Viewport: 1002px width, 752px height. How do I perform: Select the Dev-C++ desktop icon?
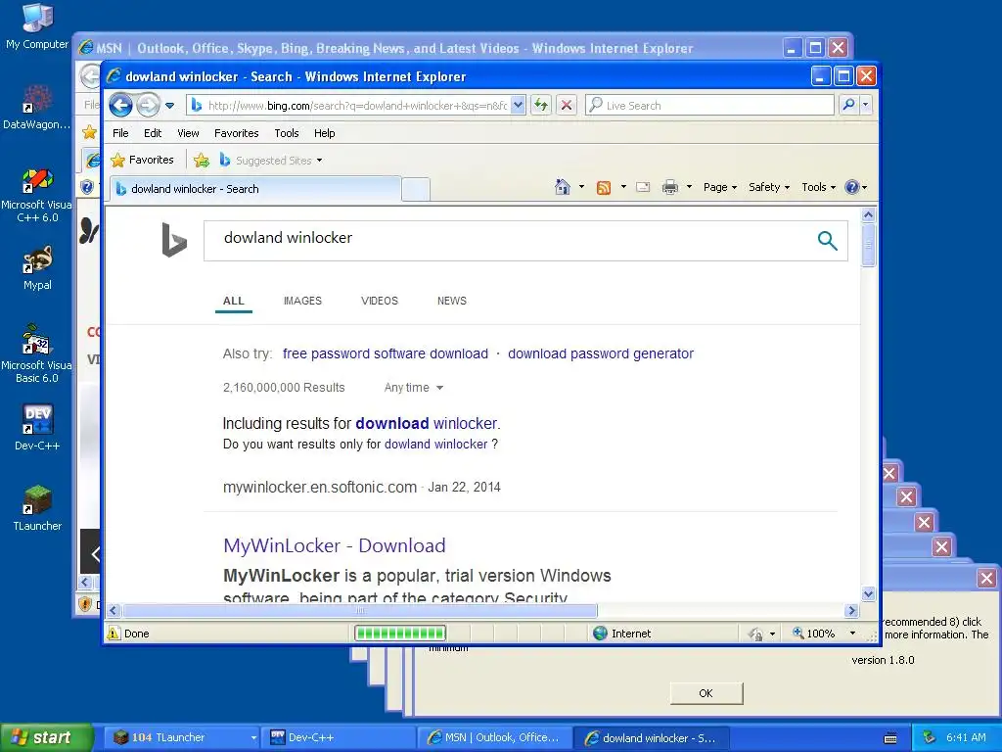[37, 428]
